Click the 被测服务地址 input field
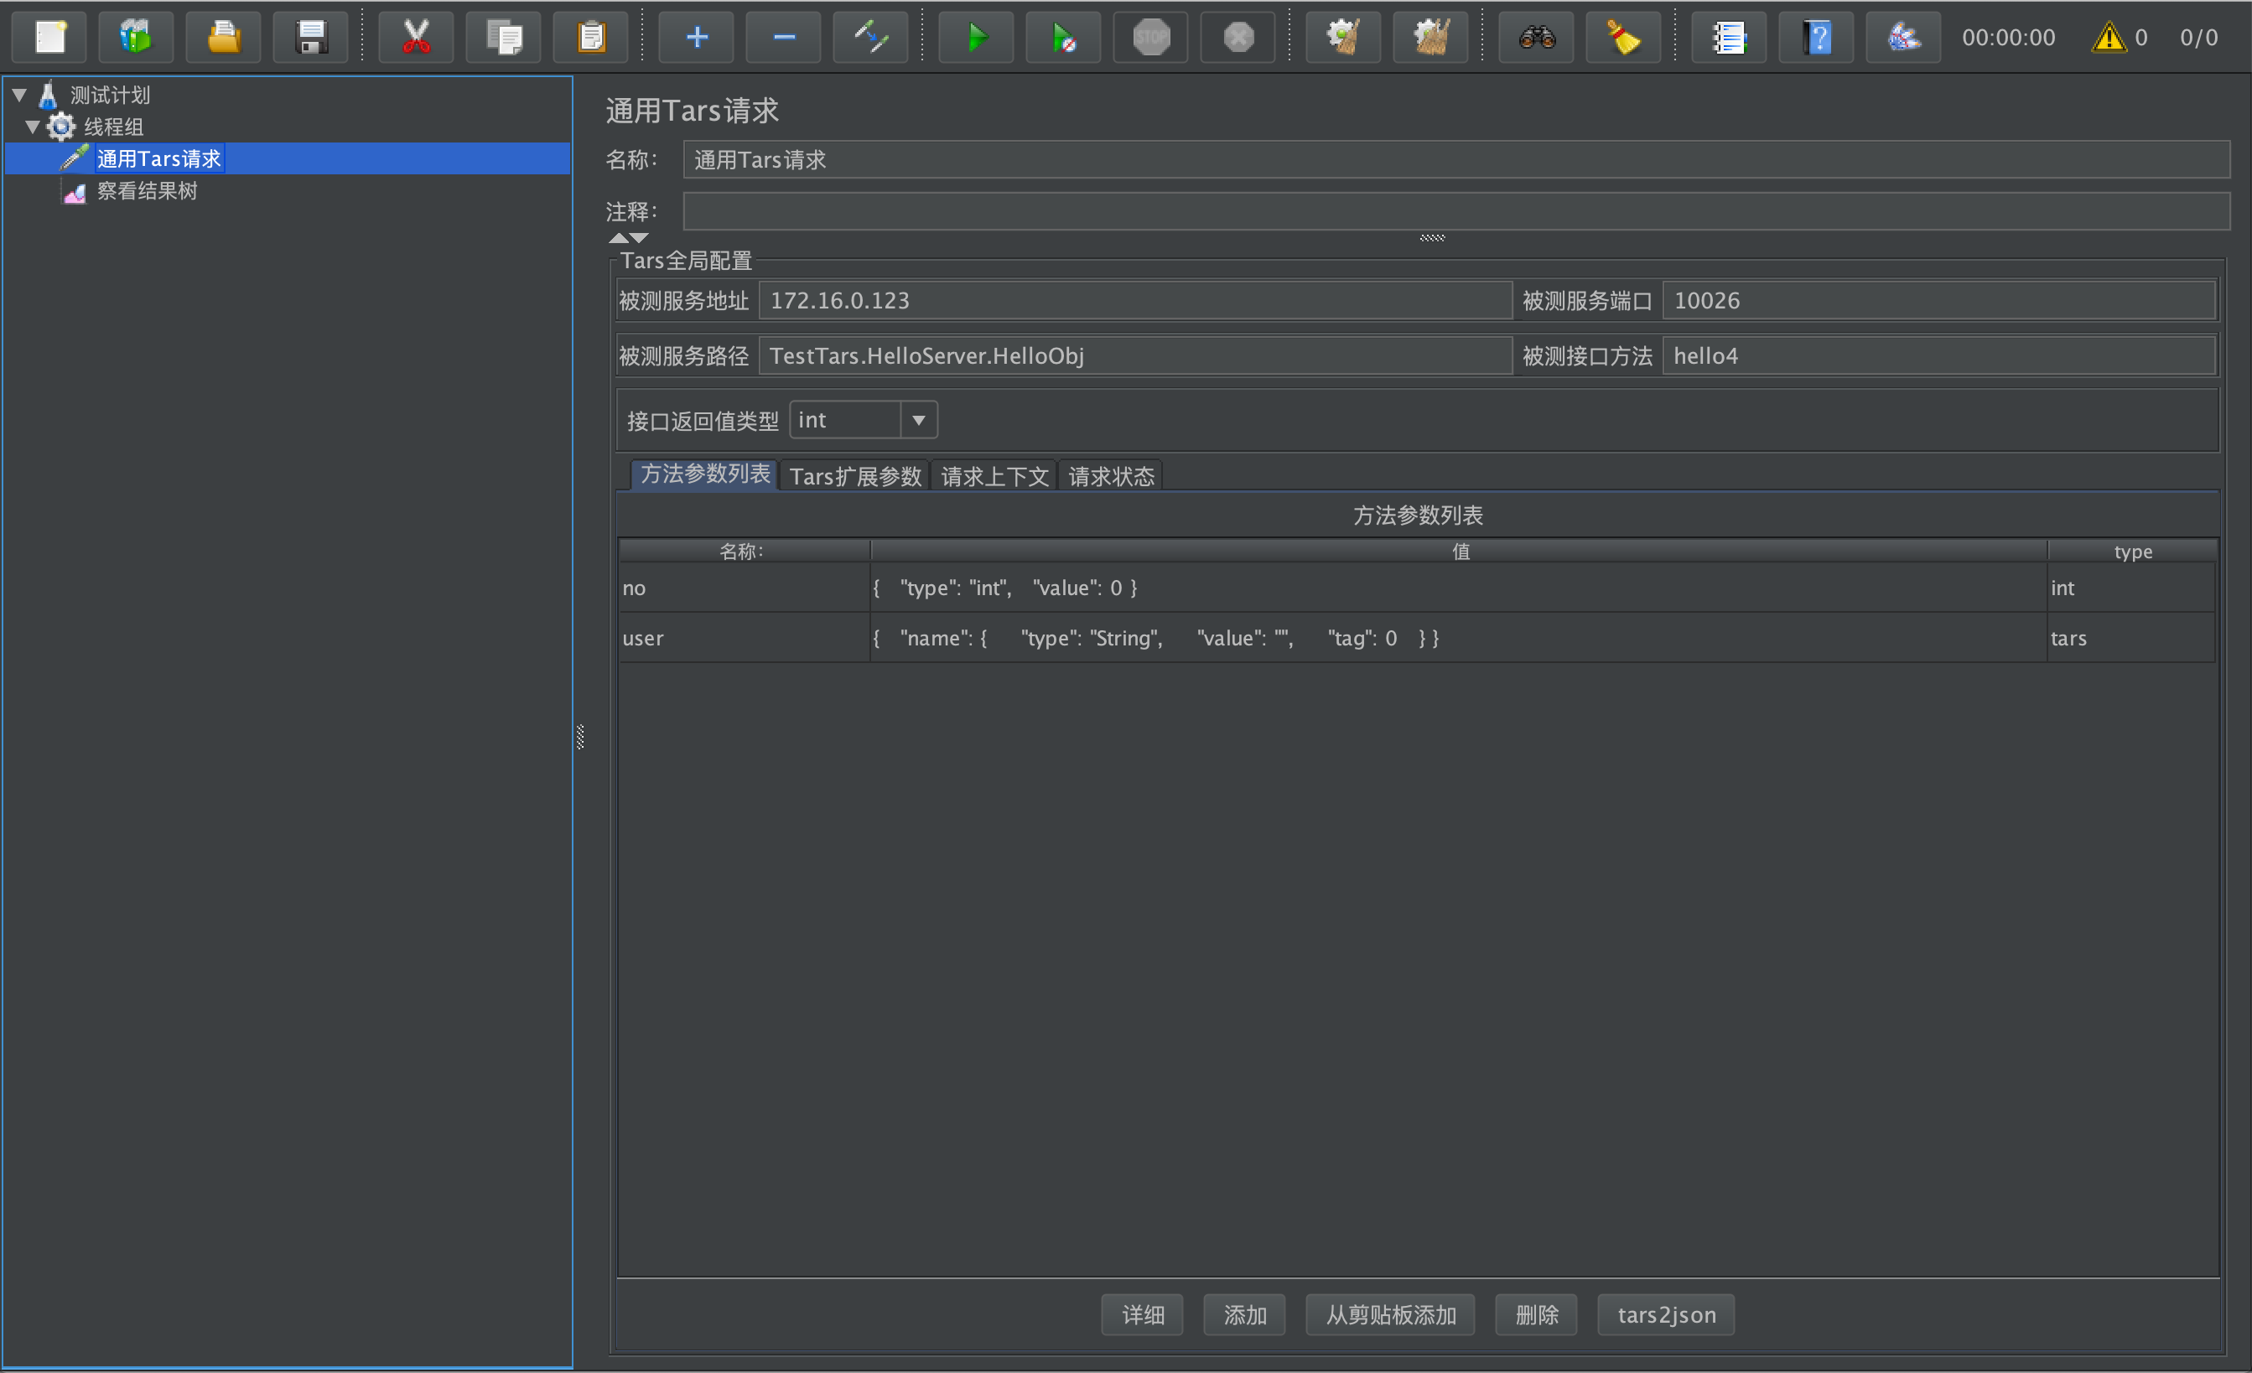This screenshot has height=1373, width=2252. pos(1134,301)
